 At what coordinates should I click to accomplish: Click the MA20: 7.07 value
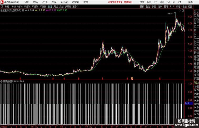coord(51,11)
